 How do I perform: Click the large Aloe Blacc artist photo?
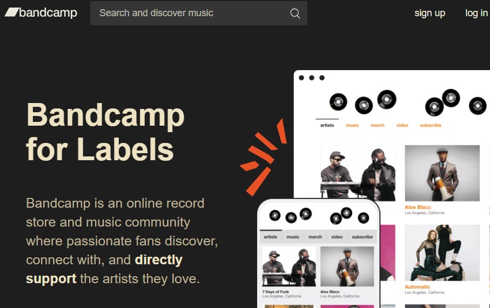click(442, 173)
